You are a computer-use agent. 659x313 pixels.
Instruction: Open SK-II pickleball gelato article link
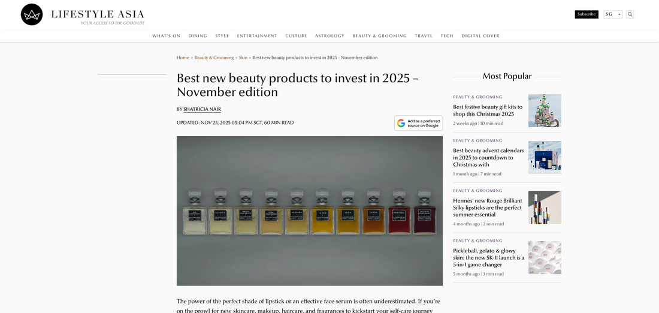click(x=489, y=257)
